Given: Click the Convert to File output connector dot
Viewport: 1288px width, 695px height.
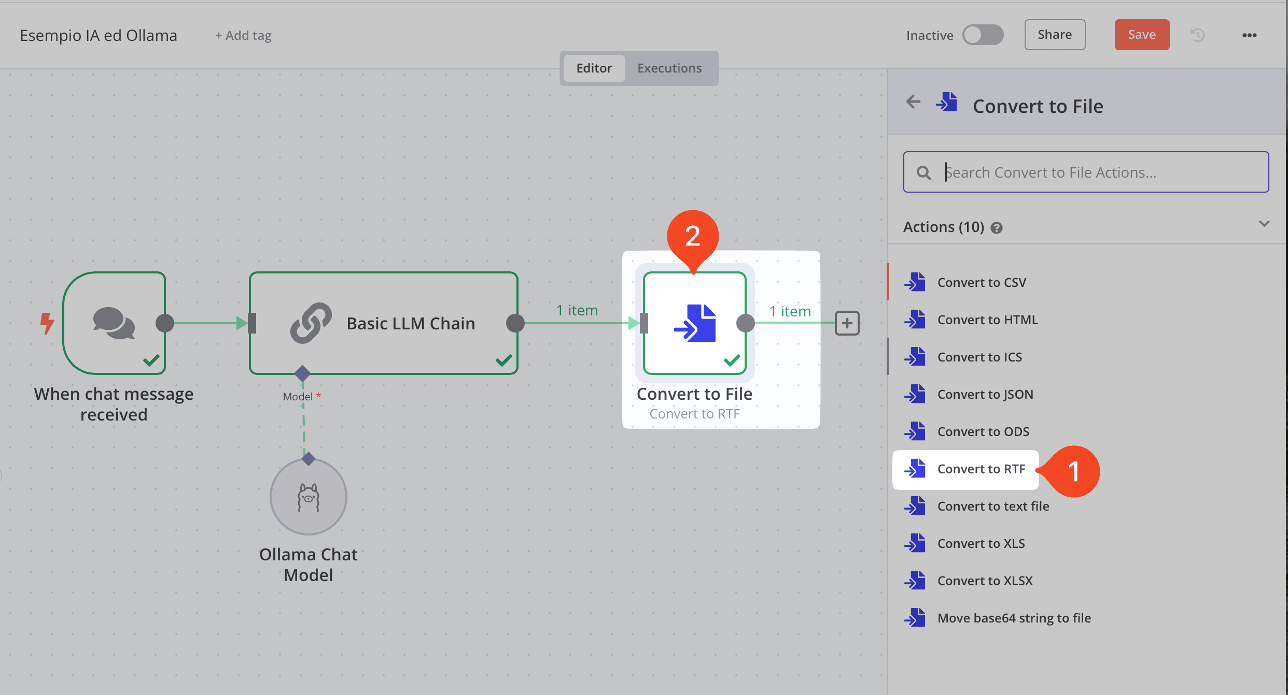Looking at the screenshot, I should click(x=746, y=323).
